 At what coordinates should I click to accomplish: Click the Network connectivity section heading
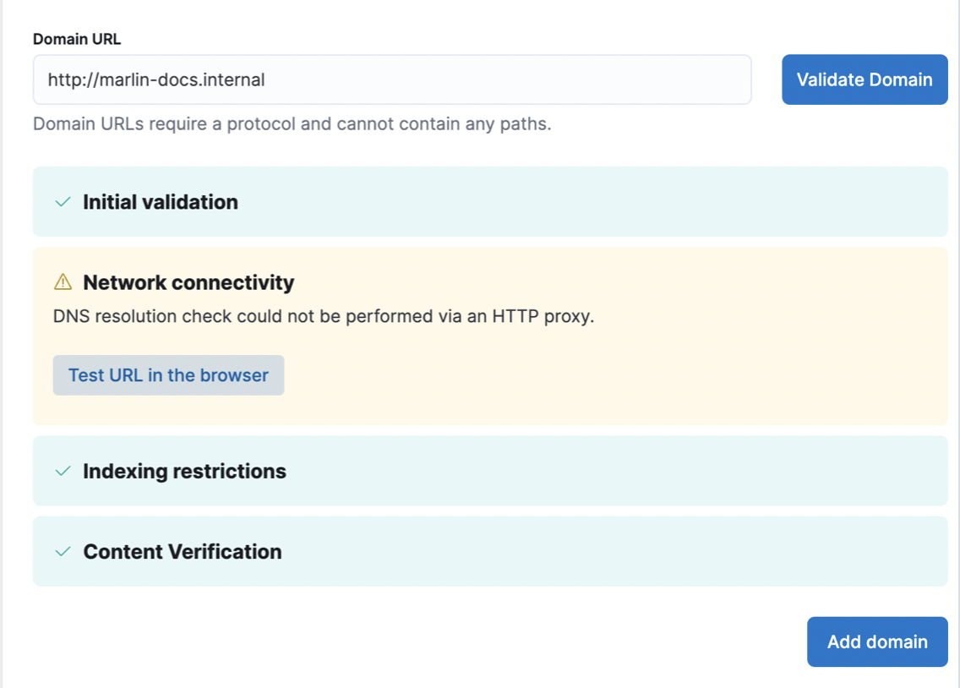click(187, 283)
